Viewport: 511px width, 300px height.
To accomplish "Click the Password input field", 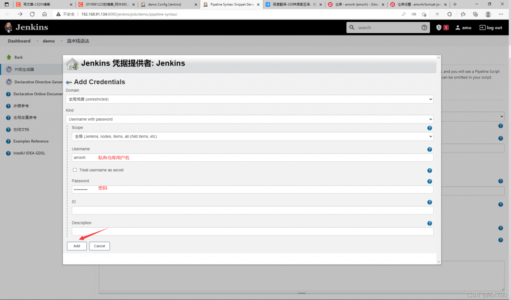I will tap(252, 189).
